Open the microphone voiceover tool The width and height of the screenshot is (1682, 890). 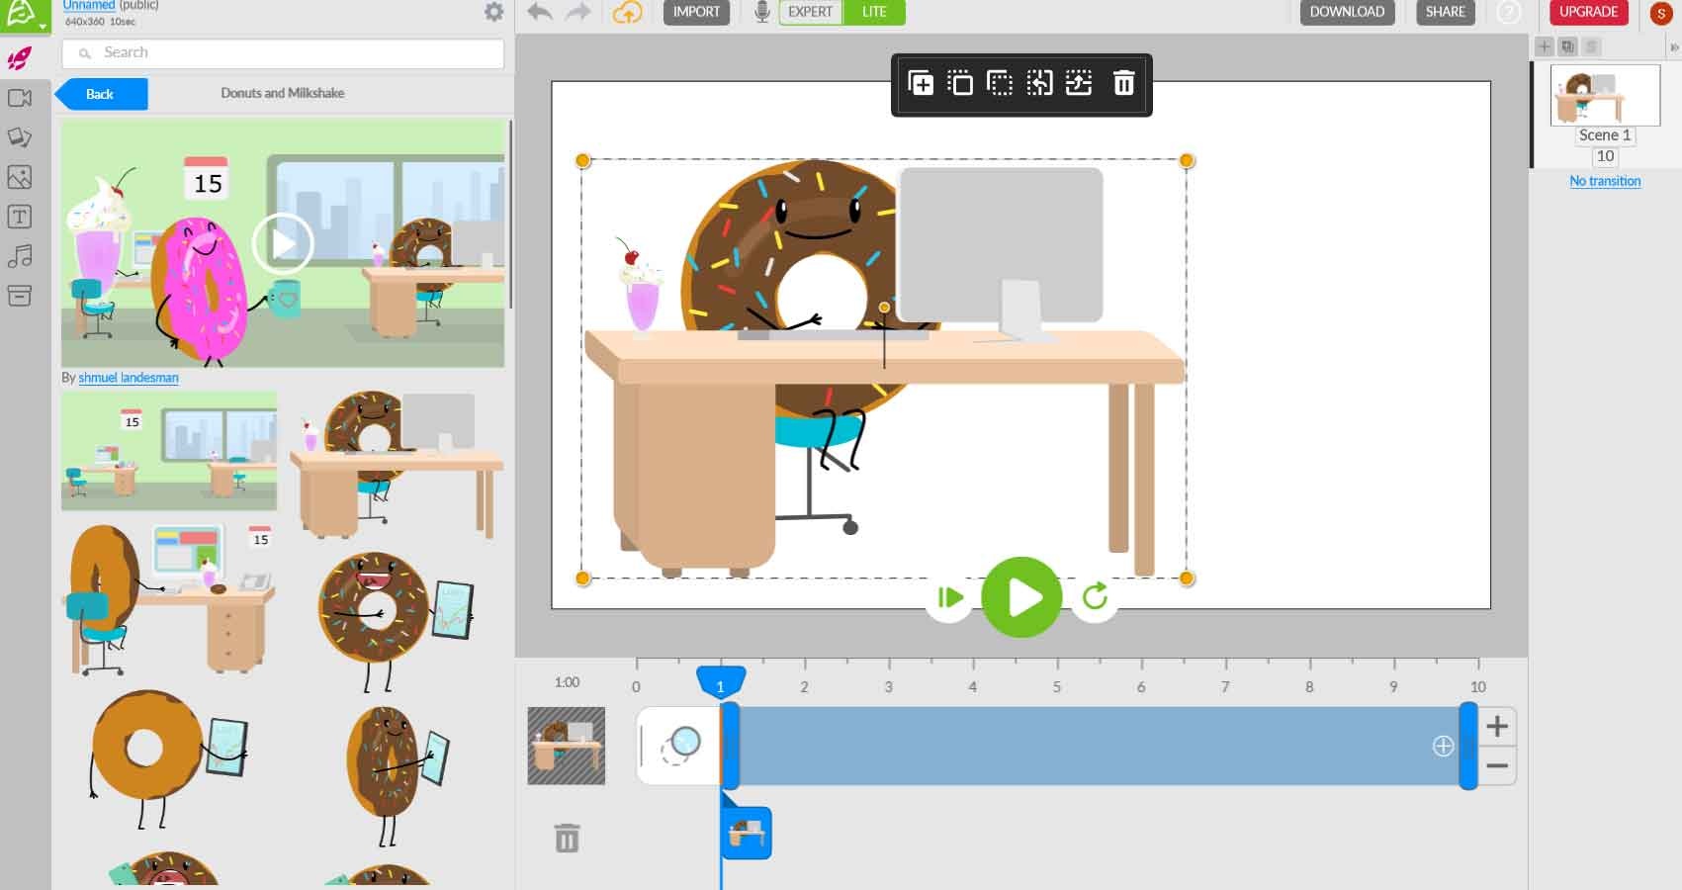[x=761, y=12]
